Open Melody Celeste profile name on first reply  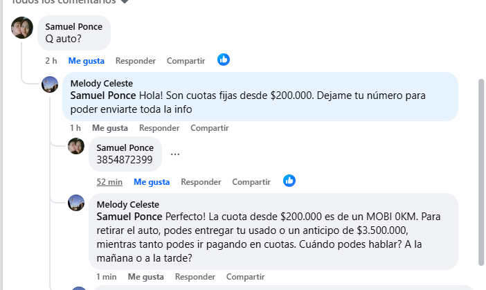point(102,83)
